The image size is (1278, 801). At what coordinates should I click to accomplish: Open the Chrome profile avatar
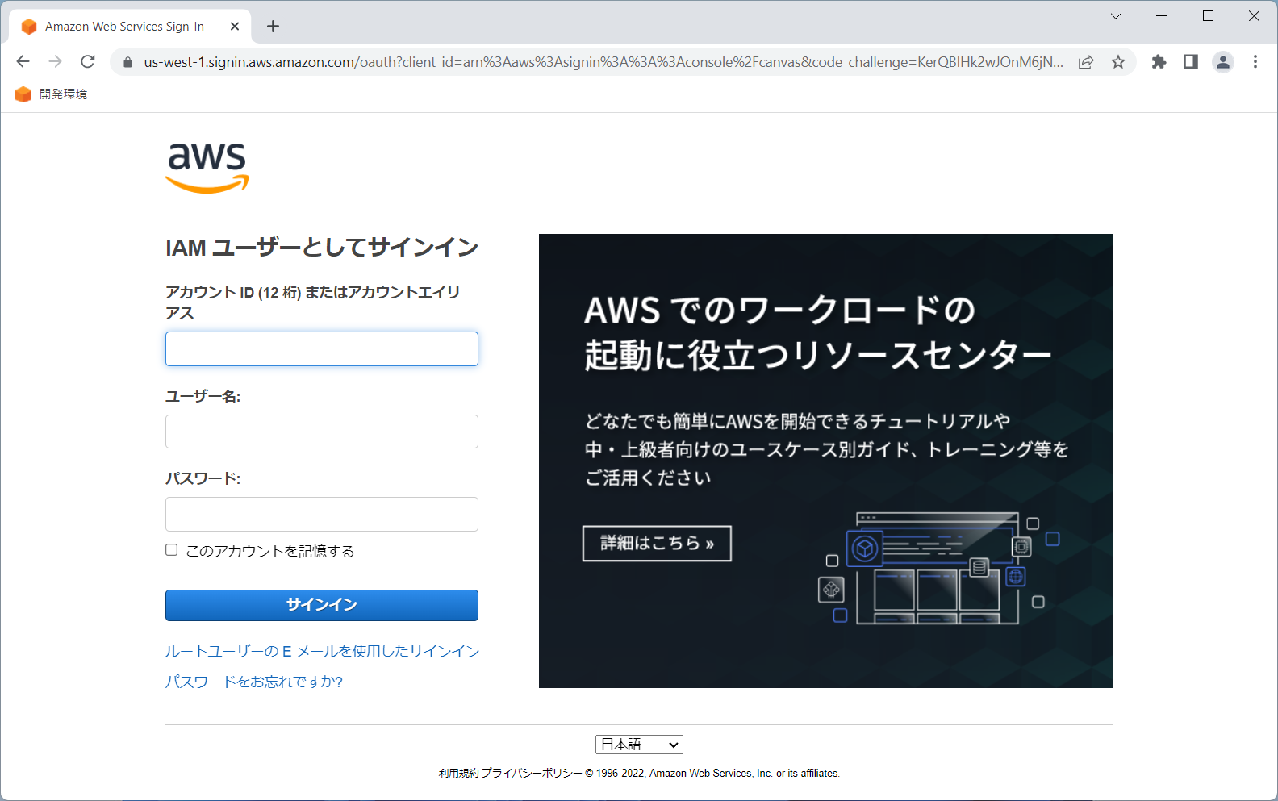click(1223, 62)
